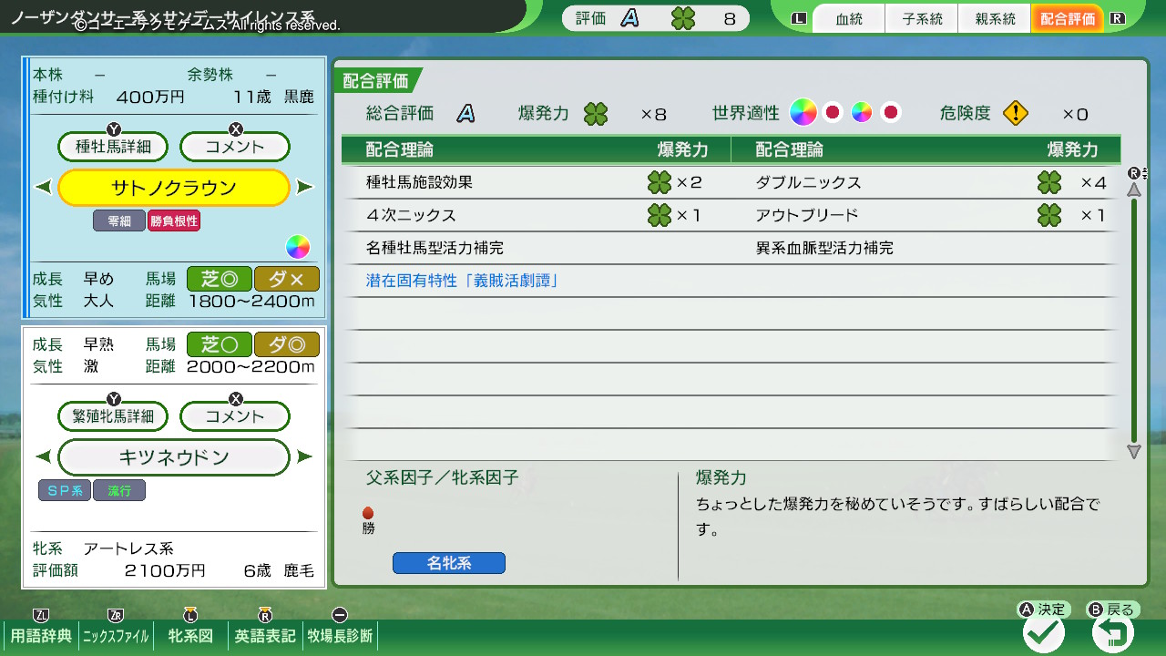
Task: Click 種付け料 400万円 value
Action: (150, 97)
